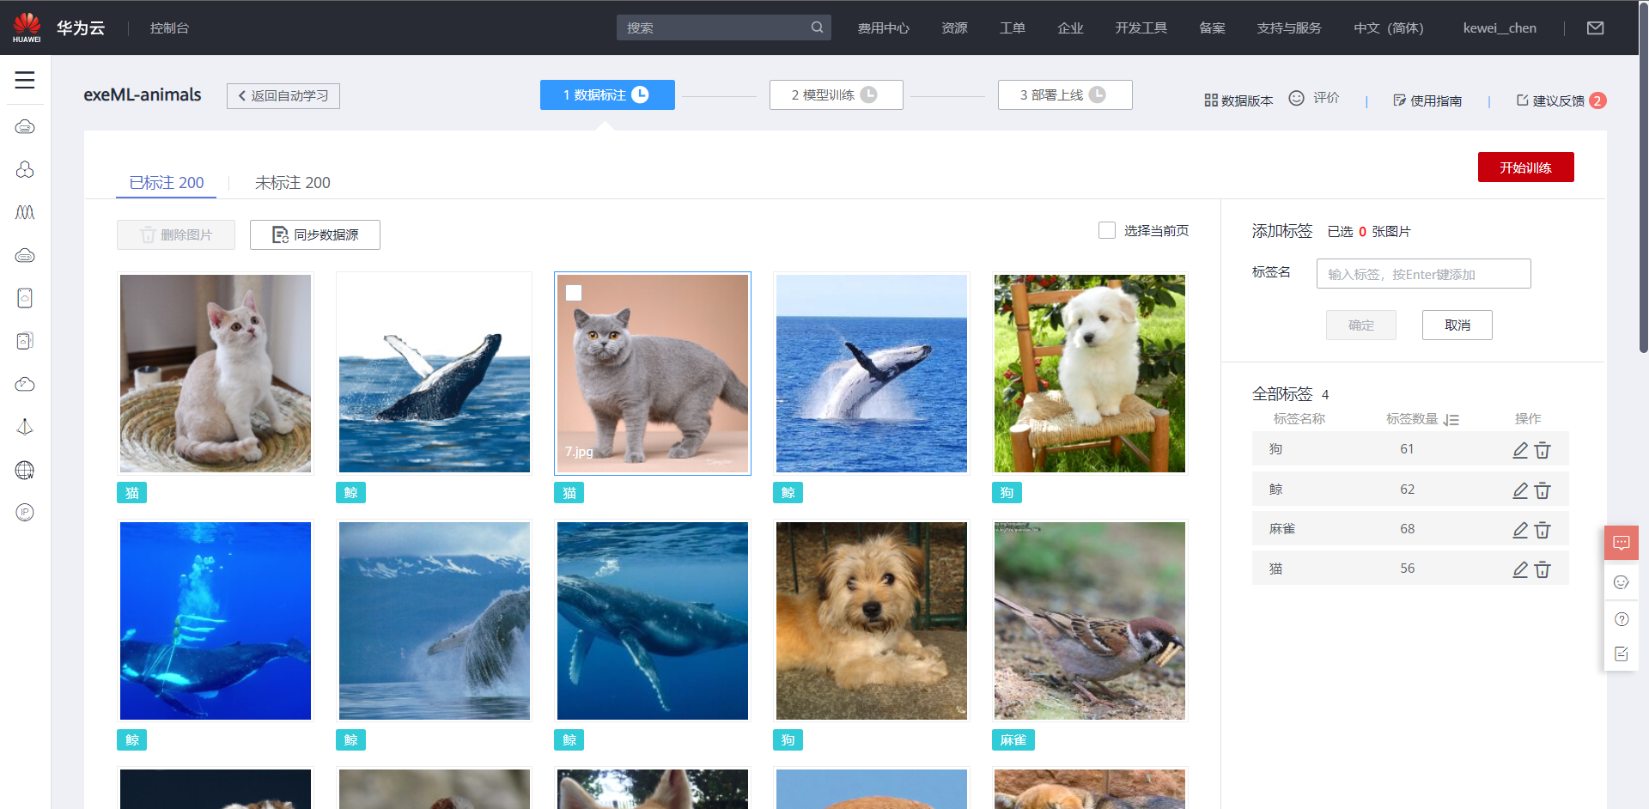Click the 删除图片 button
The image size is (1649, 809).
(x=176, y=234)
